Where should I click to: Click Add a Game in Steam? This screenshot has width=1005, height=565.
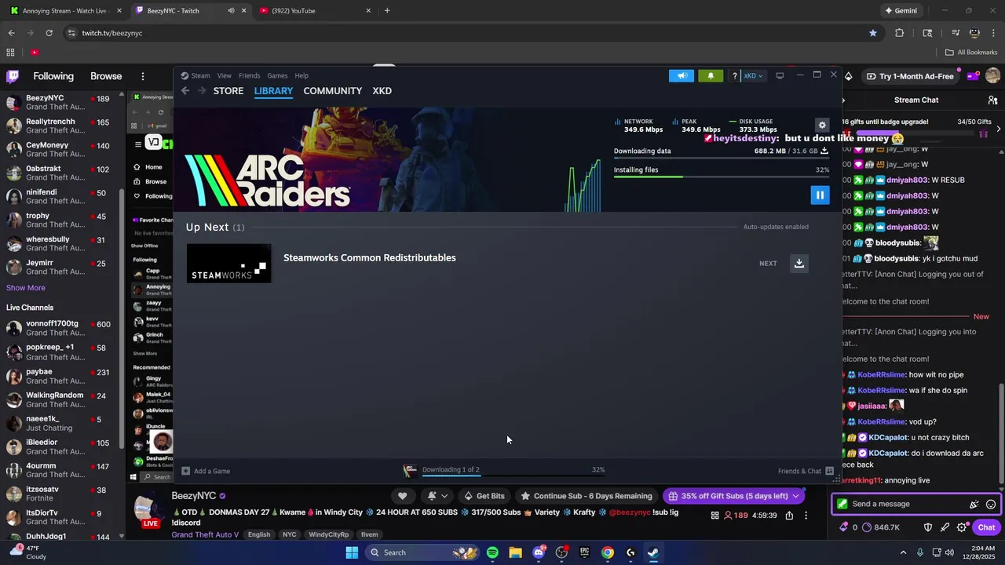point(206,471)
